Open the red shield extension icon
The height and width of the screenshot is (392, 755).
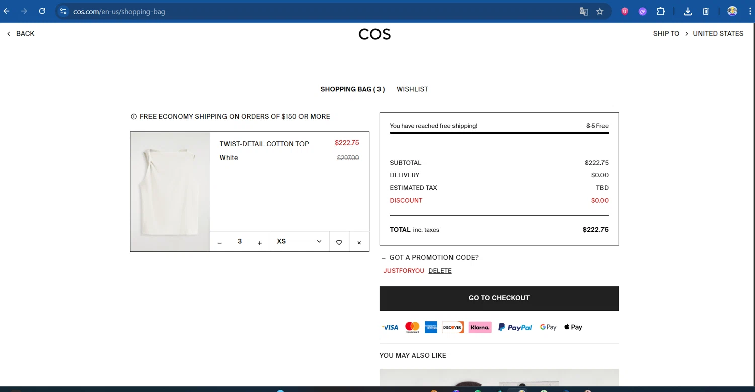click(625, 11)
